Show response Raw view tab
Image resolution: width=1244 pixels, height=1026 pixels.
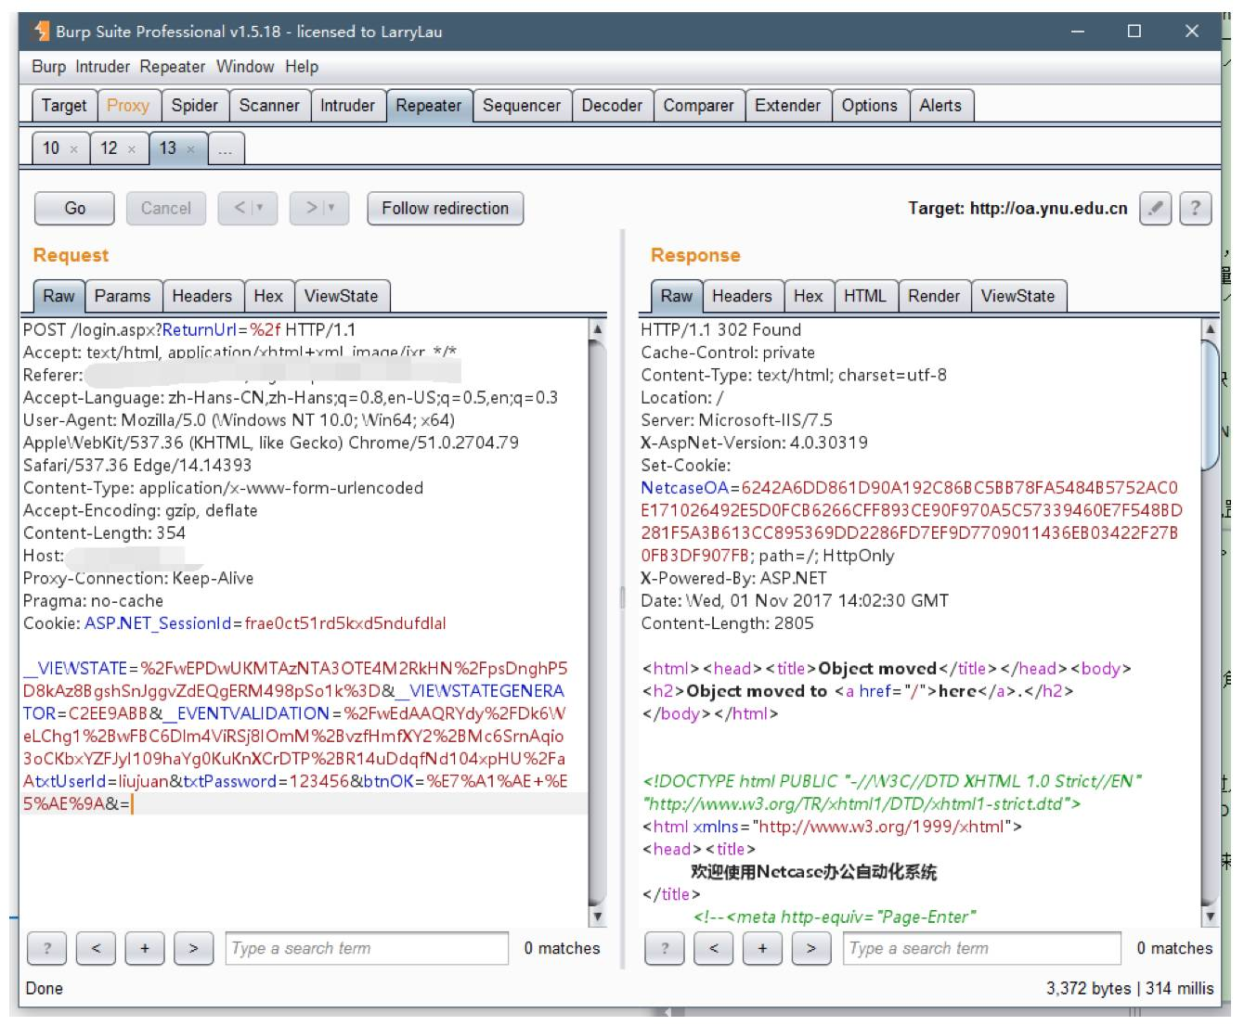point(677,296)
